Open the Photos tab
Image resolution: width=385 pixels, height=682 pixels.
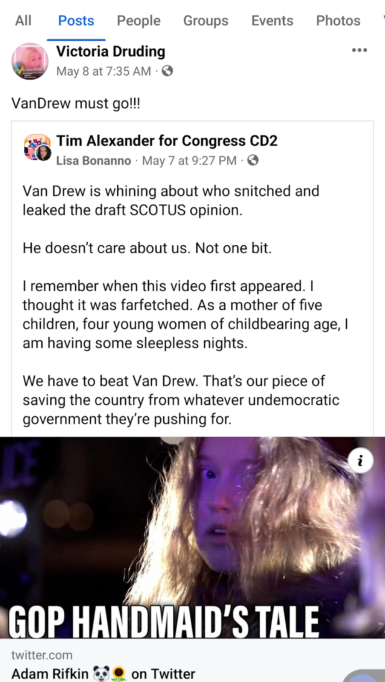338,20
